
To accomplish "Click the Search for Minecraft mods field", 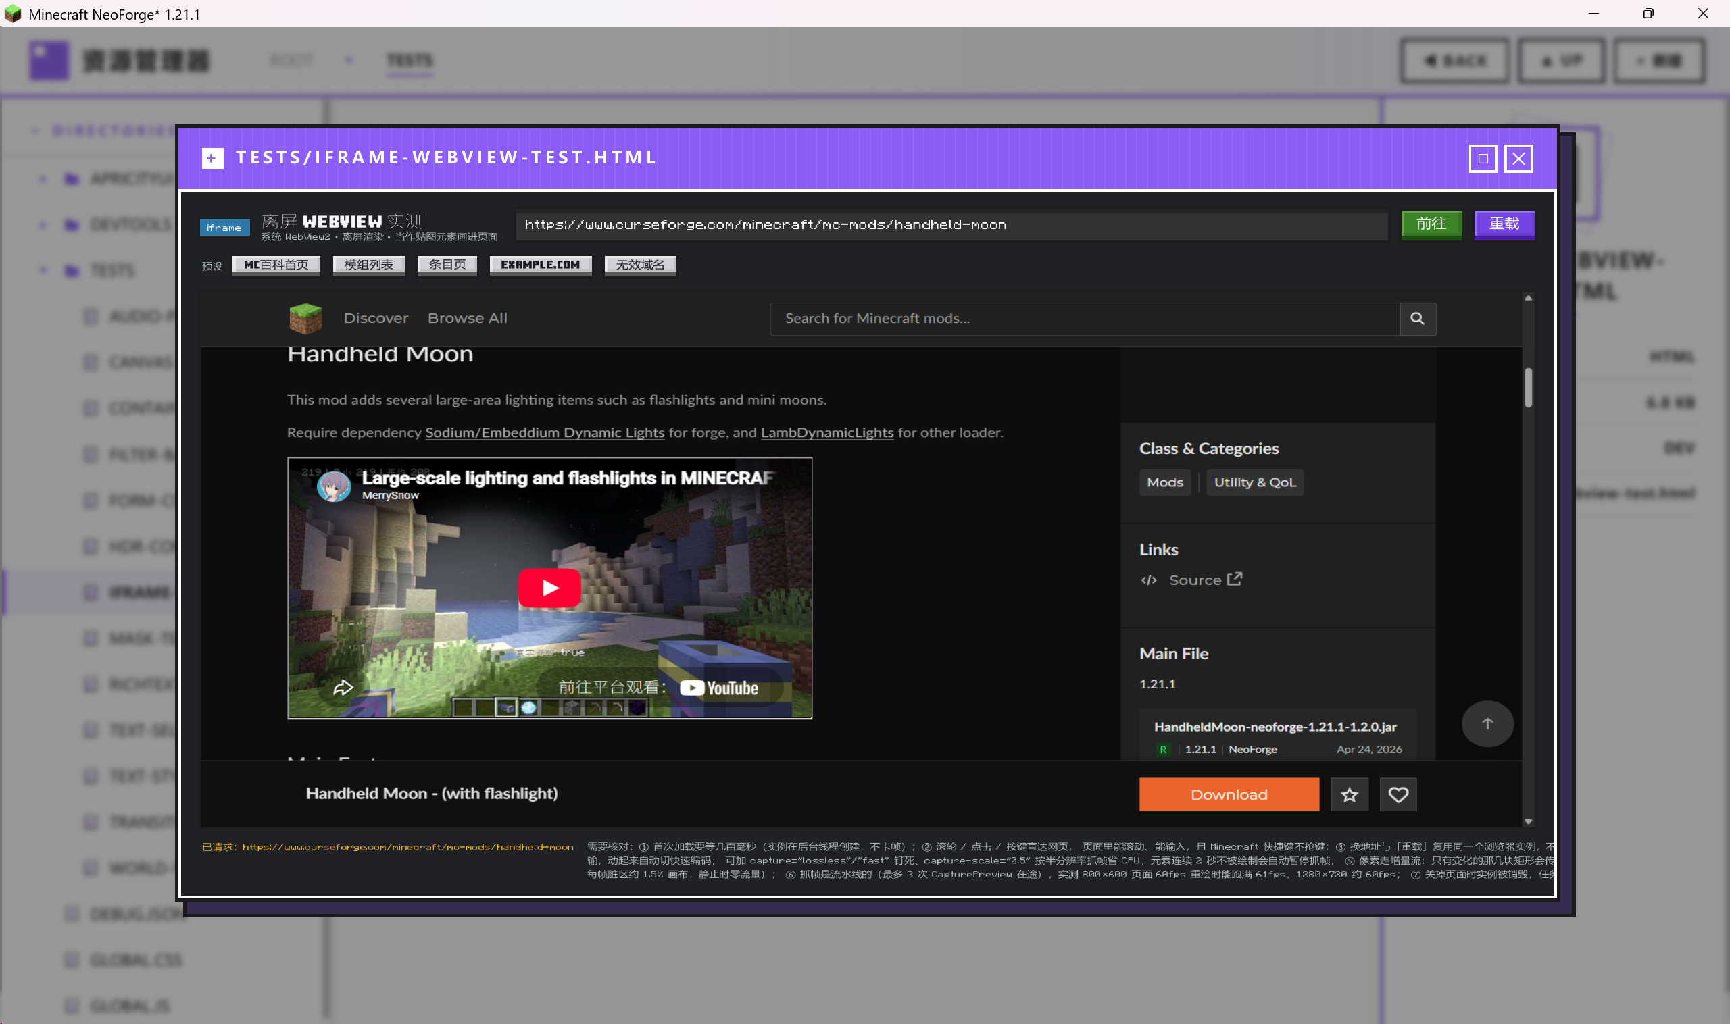I will click(x=1085, y=318).
